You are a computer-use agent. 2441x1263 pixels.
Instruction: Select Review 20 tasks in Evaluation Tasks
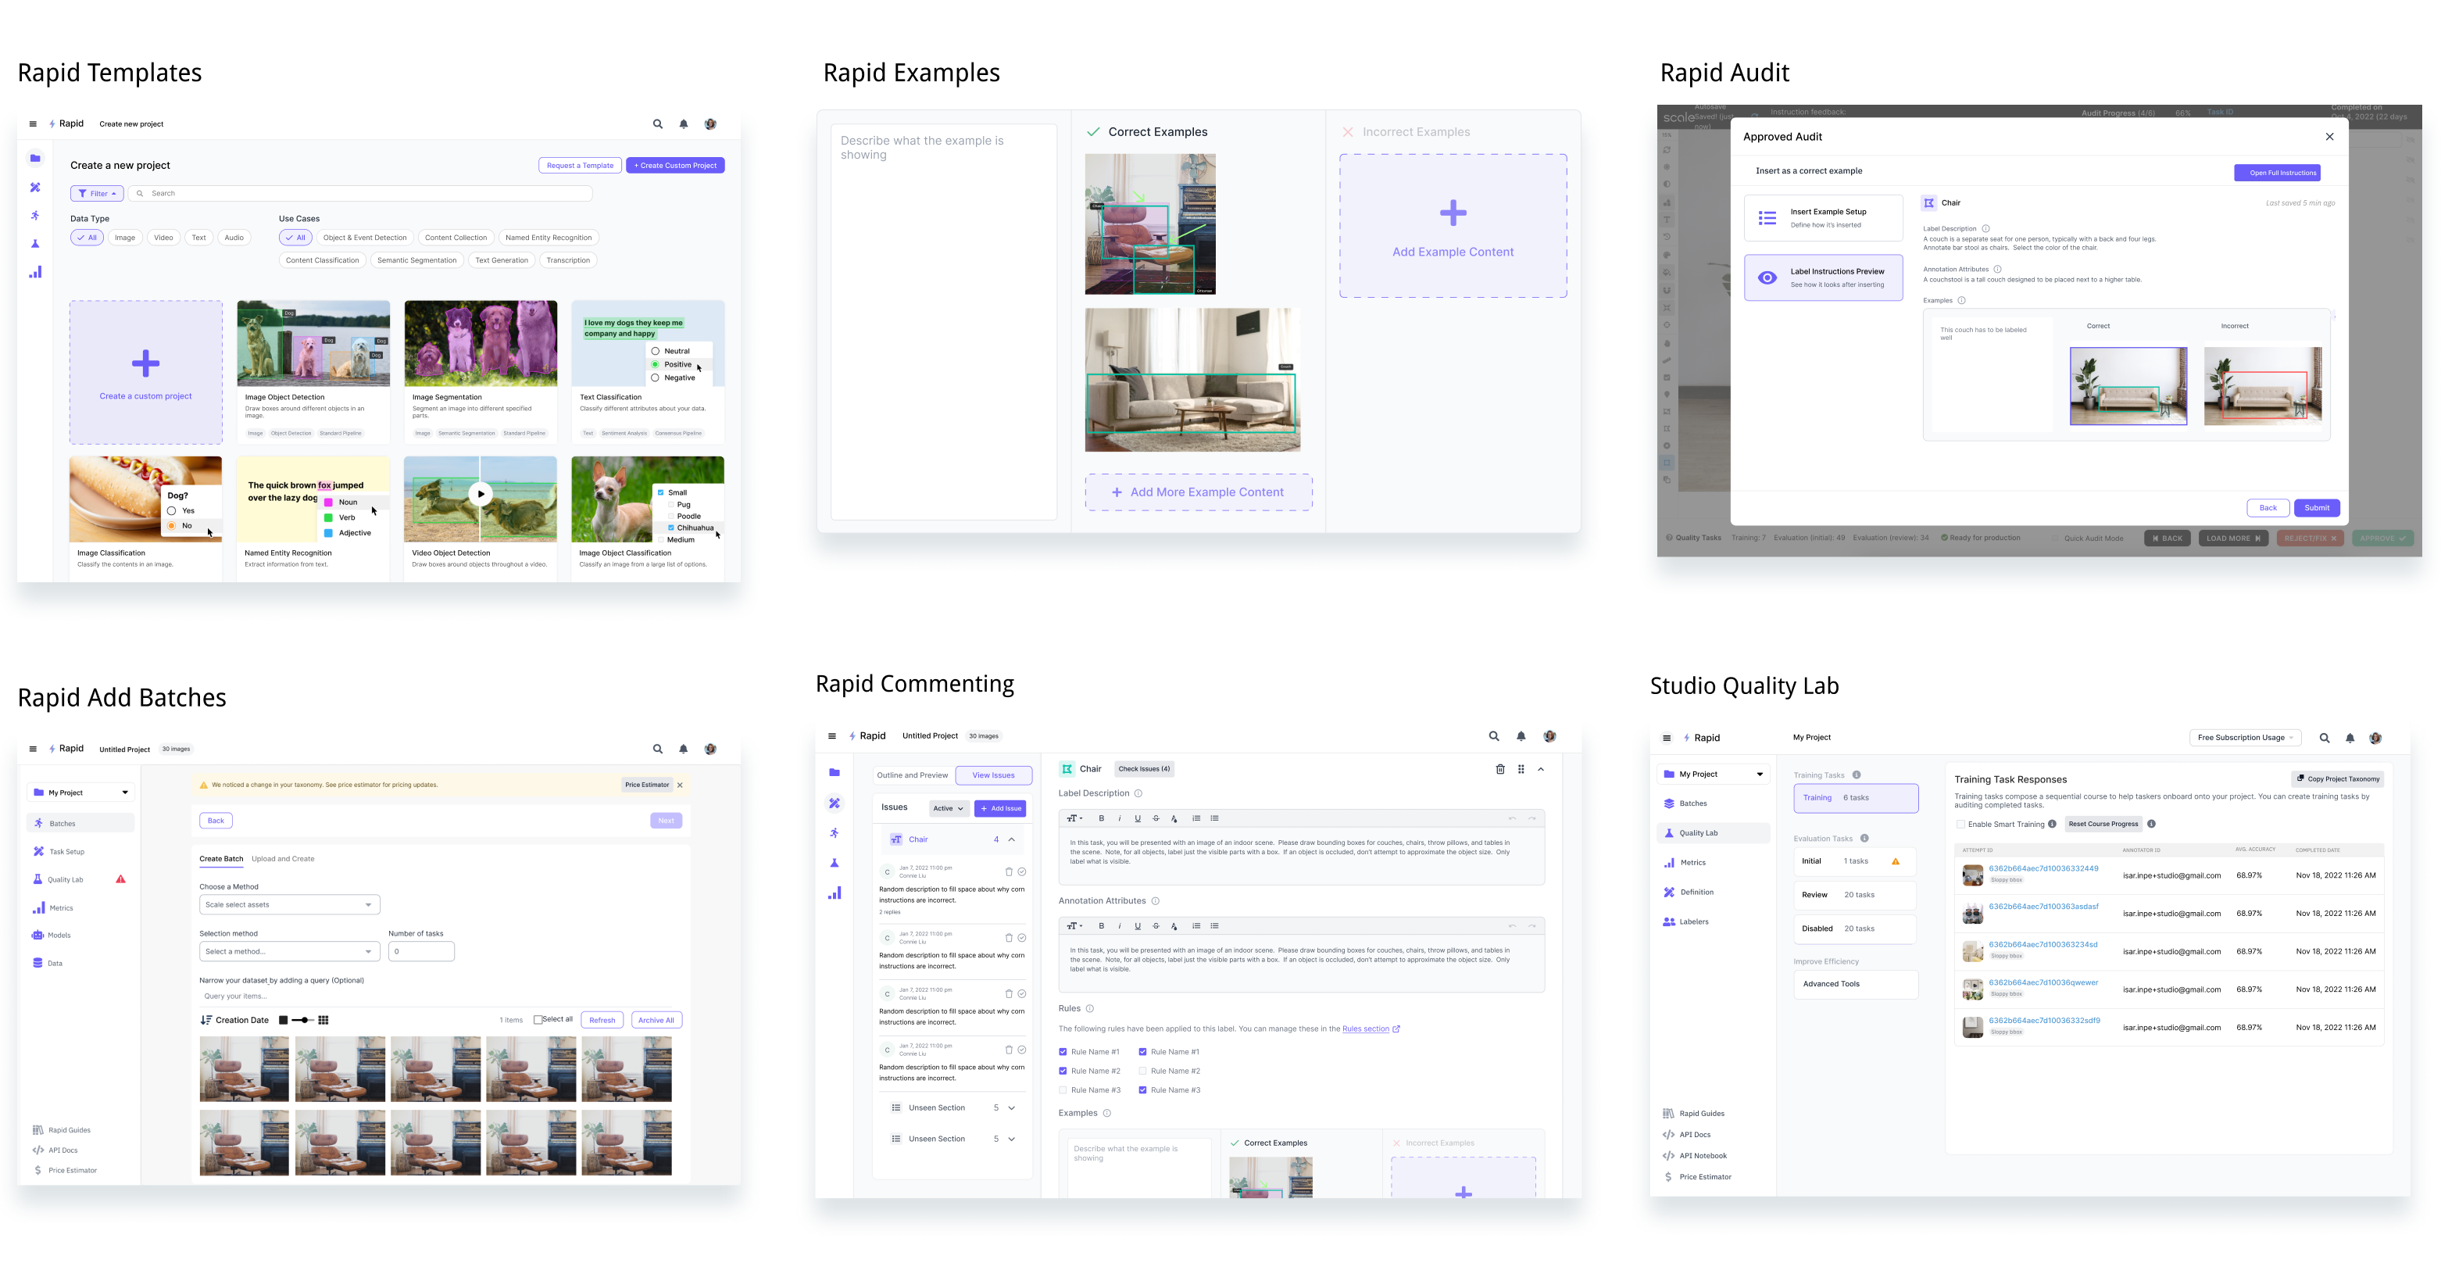click(x=1854, y=896)
